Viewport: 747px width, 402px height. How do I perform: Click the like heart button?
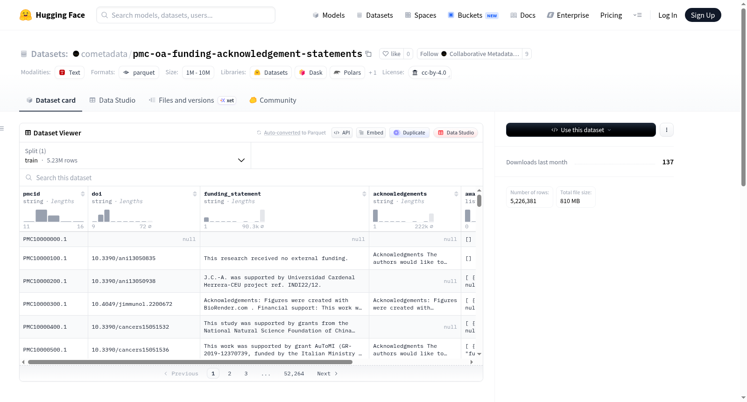pos(391,54)
